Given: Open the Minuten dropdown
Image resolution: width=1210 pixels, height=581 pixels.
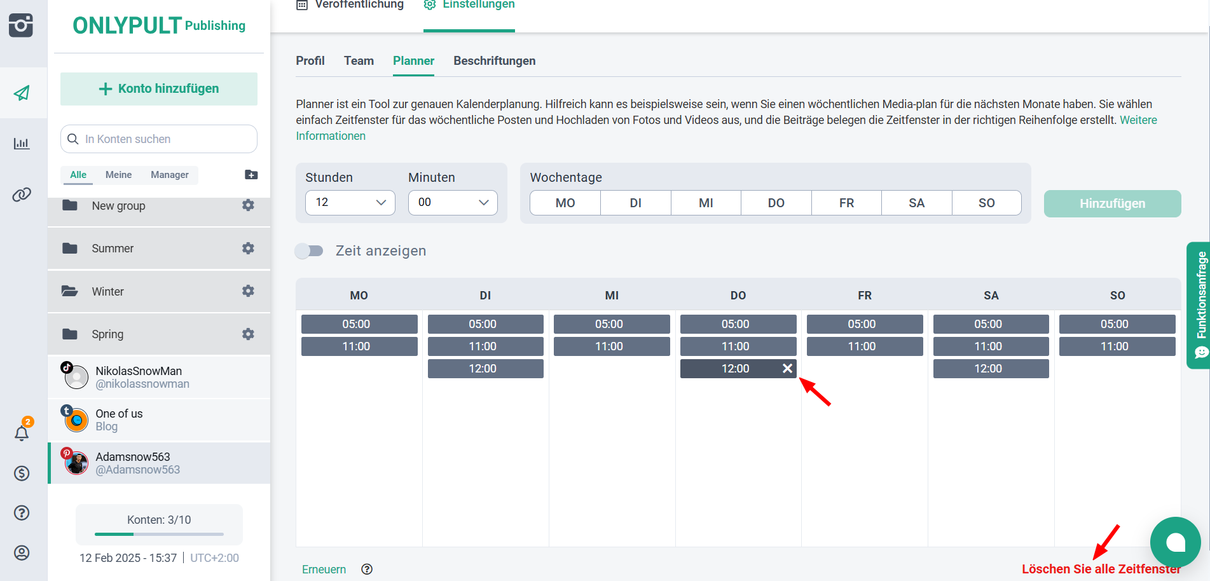Looking at the screenshot, I should click(453, 203).
